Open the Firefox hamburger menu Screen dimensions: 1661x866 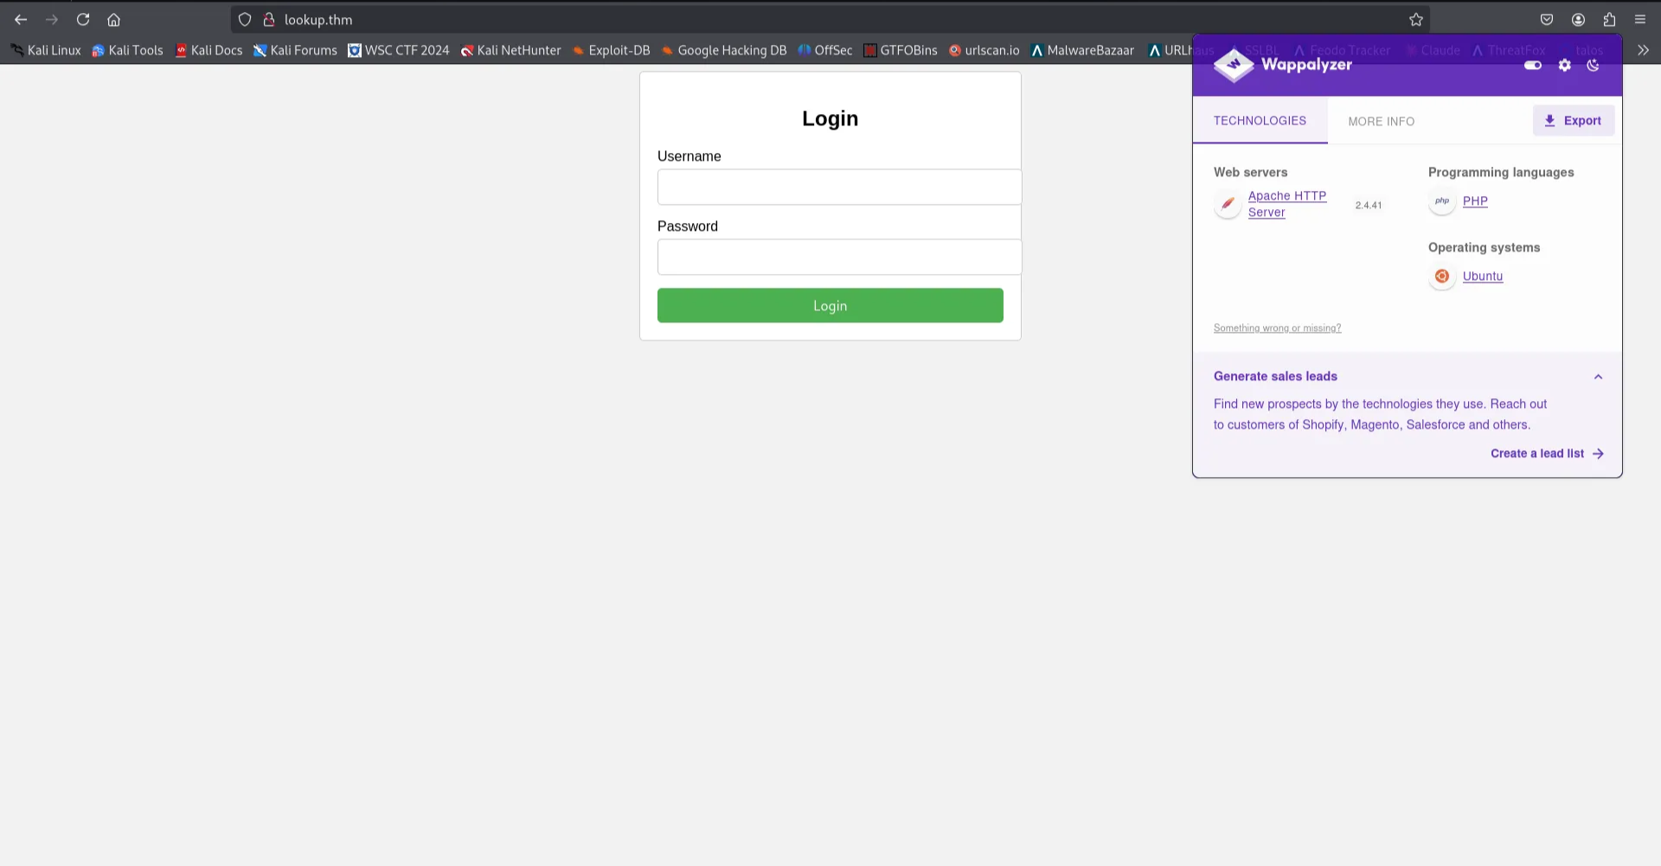tap(1640, 19)
